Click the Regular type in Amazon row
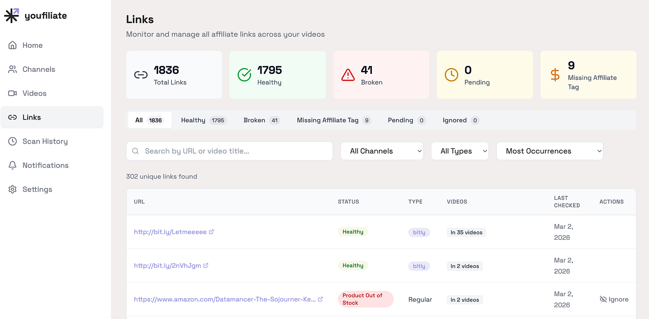Screen dimensions: 649x319 point(420,299)
